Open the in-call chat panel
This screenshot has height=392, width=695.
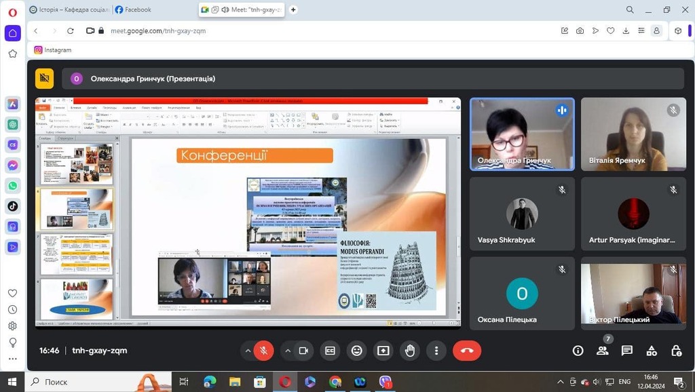[627, 351]
